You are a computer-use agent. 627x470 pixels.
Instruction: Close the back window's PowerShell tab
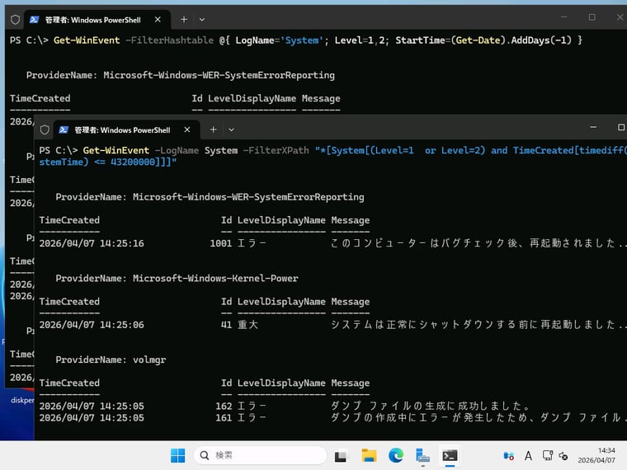[x=158, y=19]
